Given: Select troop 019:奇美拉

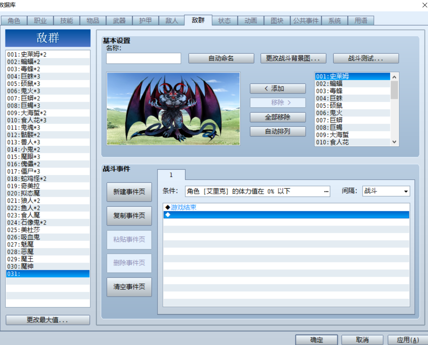Looking at the screenshot, I should point(48,186).
